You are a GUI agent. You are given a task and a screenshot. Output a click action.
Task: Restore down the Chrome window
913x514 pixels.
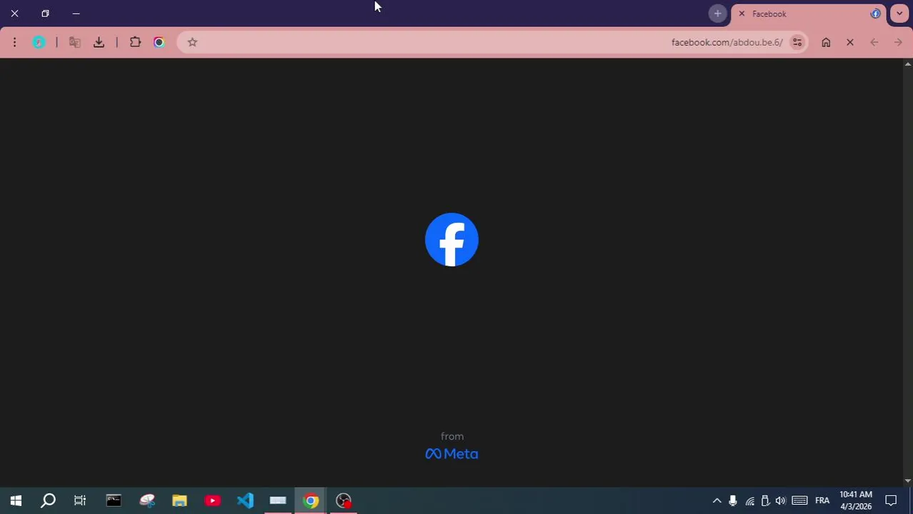tap(45, 14)
